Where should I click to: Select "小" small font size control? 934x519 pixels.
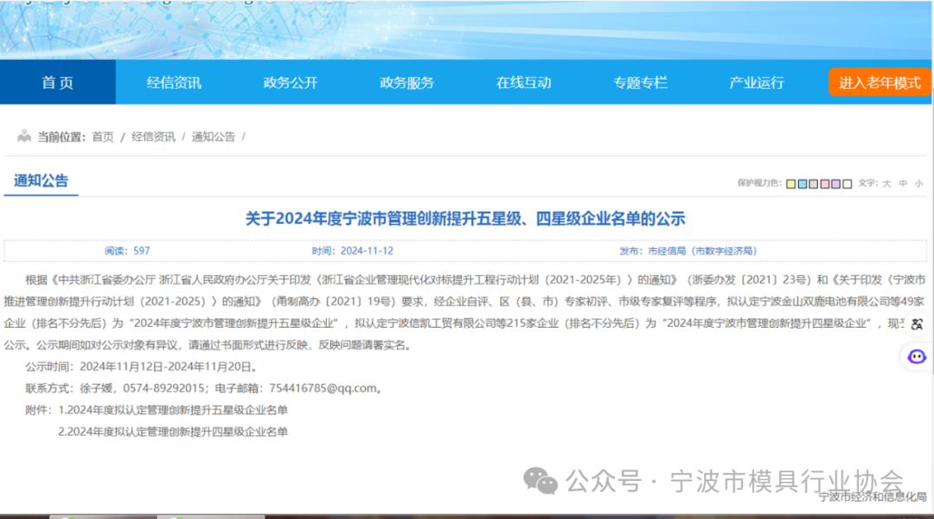[x=918, y=183]
